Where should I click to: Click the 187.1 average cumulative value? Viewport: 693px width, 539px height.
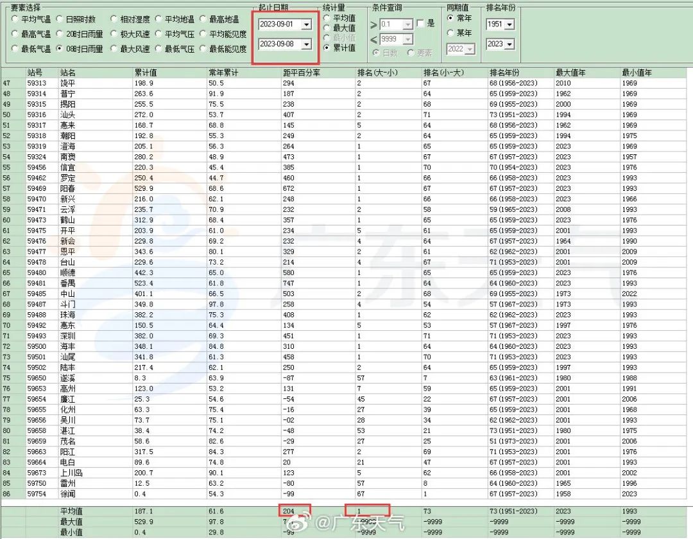tap(144, 511)
